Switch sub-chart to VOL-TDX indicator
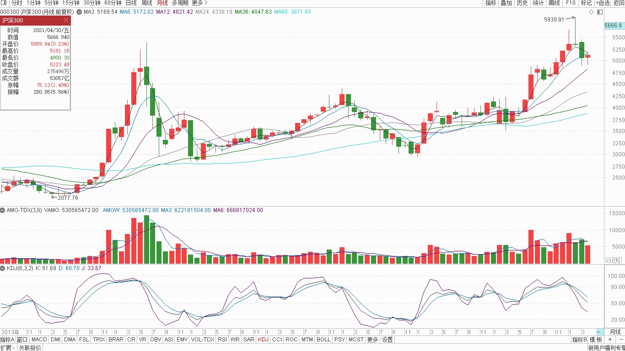This screenshot has height=351, width=625. (203, 340)
